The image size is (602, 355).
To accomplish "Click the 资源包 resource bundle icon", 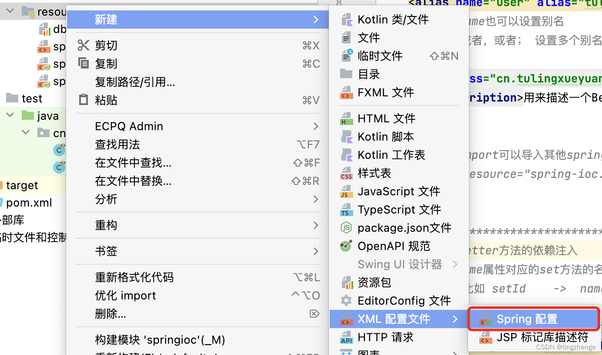I will point(346,283).
